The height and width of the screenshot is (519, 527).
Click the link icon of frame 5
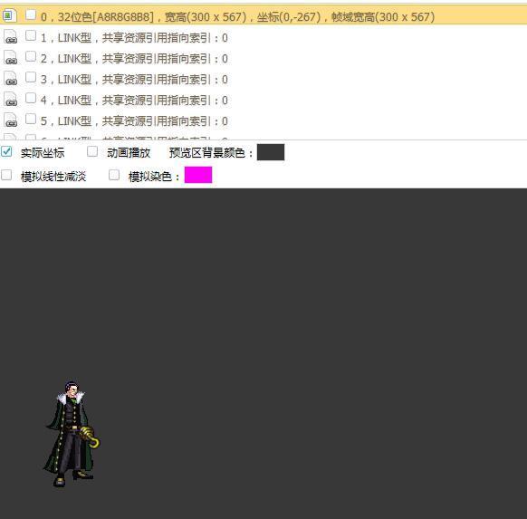coord(11,120)
